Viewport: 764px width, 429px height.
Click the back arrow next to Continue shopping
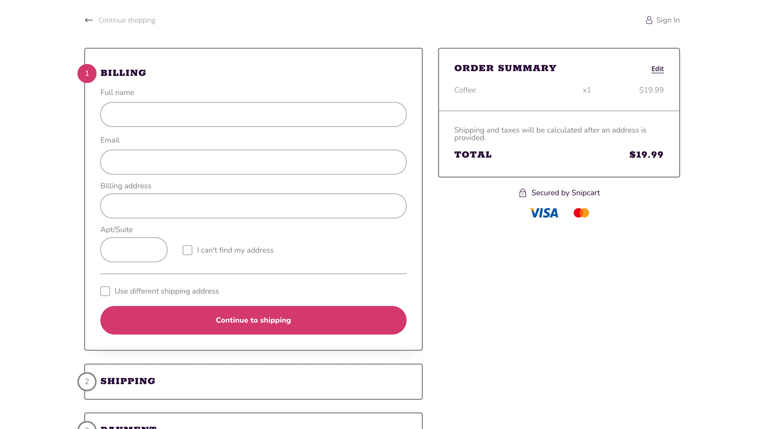[88, 20]
